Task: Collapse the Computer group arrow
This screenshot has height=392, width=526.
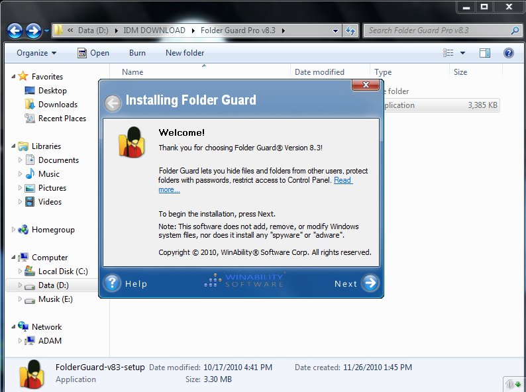Action: point(13,258)
